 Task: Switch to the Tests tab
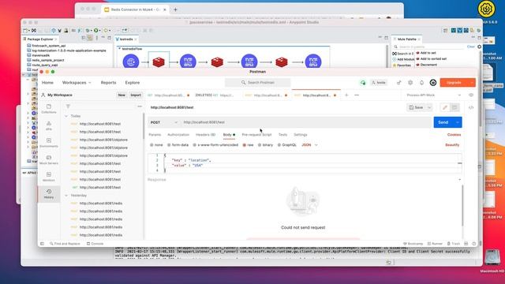[x=282, y=135]
